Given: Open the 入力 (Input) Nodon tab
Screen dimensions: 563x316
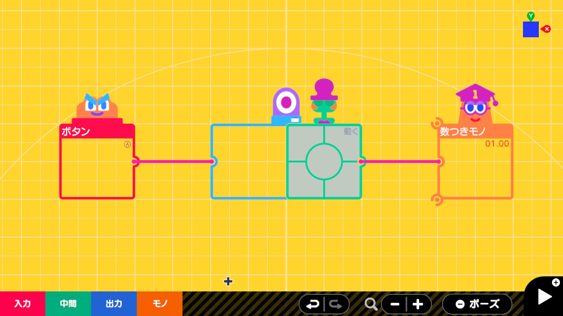Looking at the screenshot, I should 22,304.
